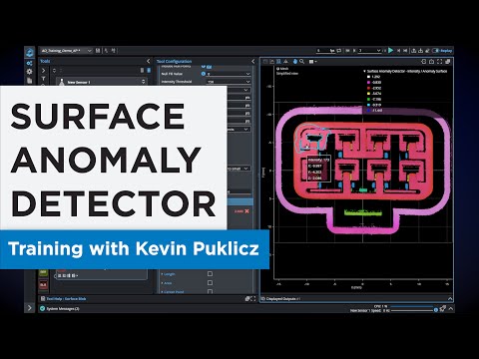Expand the Displayed Outputs panel
479x359 pixels.
(450, 298)
